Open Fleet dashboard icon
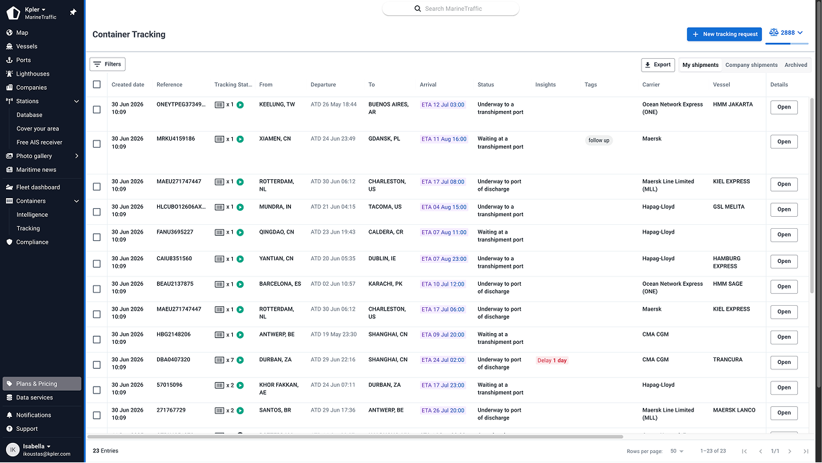 (x=9, y=187)
